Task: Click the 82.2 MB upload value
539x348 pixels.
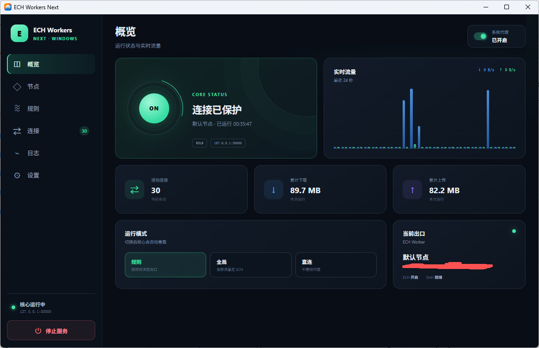Action: point(444,190)
